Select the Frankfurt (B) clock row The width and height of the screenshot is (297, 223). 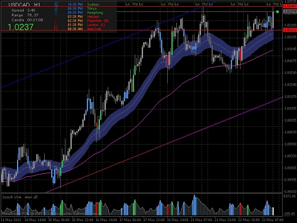[88, 20]
